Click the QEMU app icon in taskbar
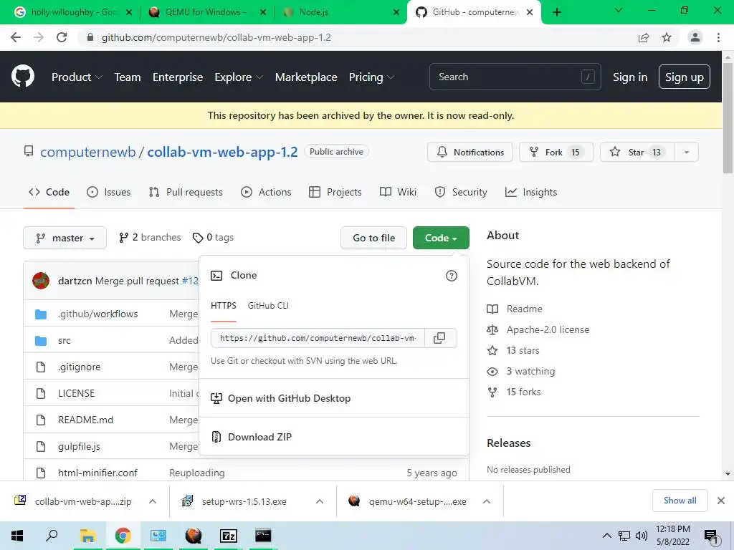 (194, 536)
